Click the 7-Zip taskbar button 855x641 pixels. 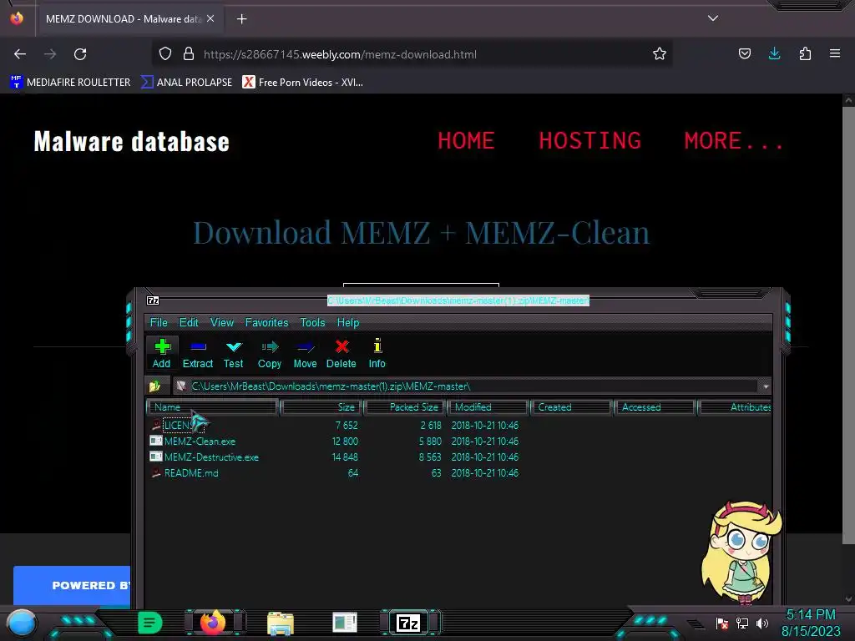[409, 623]
